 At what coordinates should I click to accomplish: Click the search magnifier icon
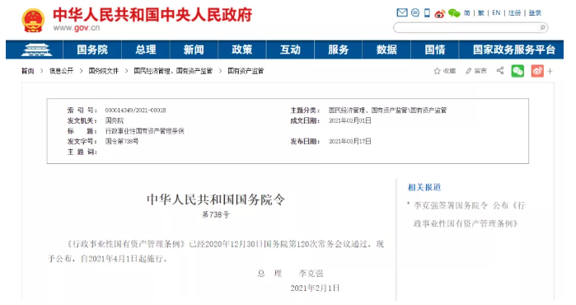pos(542,27)
